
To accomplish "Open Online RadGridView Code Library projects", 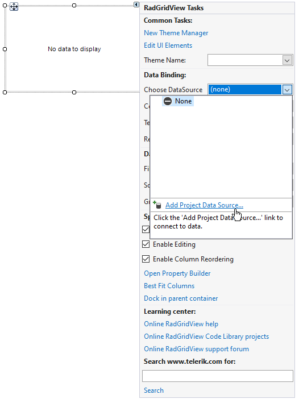I will click(206, 336).
